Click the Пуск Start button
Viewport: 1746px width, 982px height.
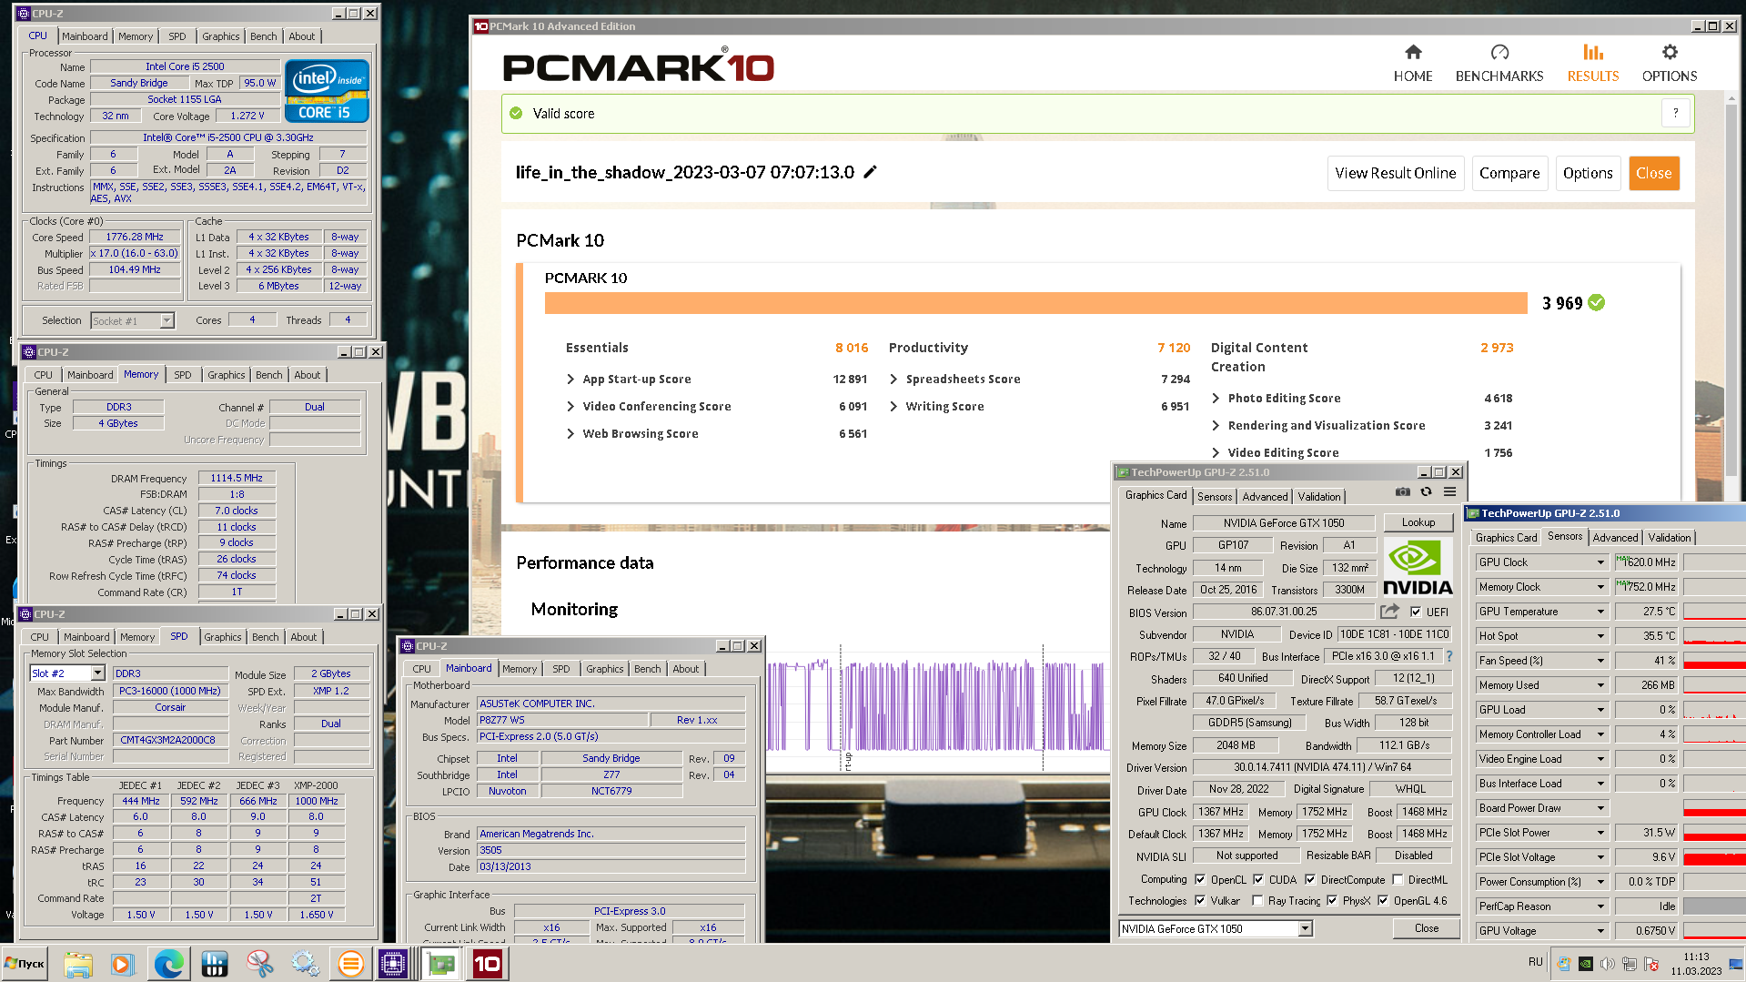tap(25, 964)
